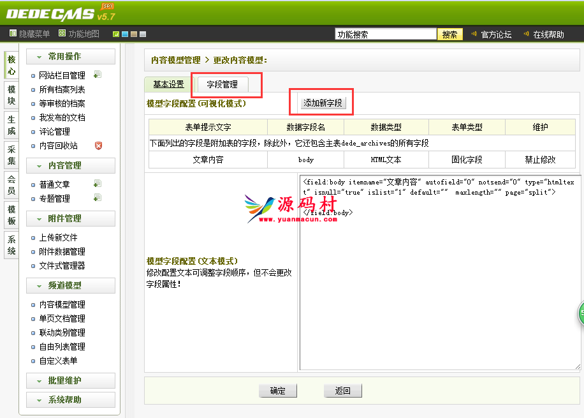584x418 pixels.
Task: Click the 隐藏菜单 icon in top bar
Action: 13,34
